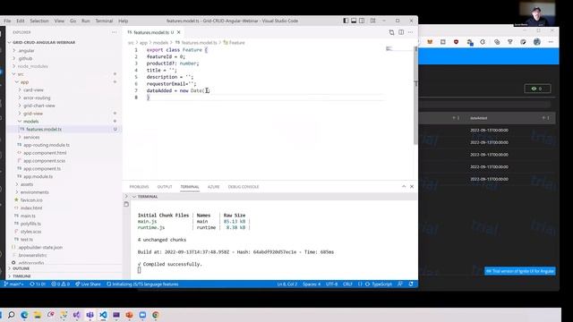Switch to the OUTPUT panel tab

pyautogui.click(x=165, y=187)
